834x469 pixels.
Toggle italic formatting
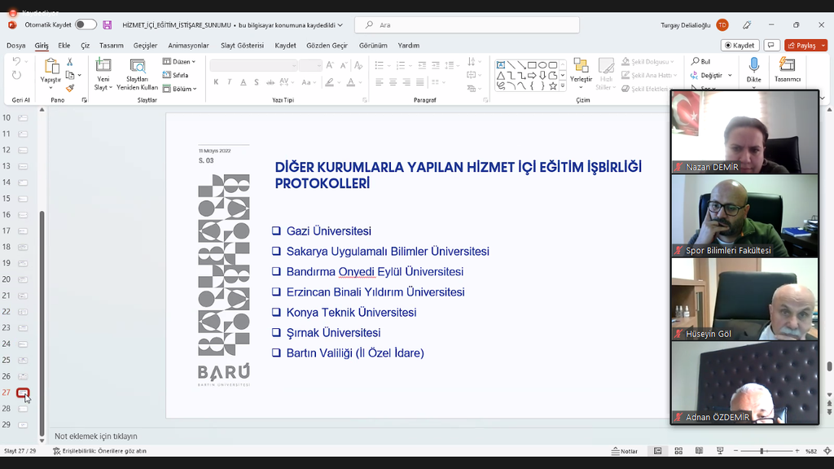(x=229, y=82)
